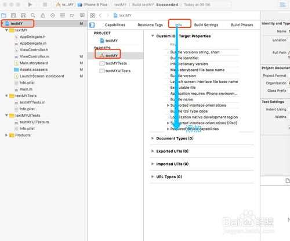The height and width of the screenshot is (241, 290).
Task: Collapse the textMYTests group
Action: point(6,96)
